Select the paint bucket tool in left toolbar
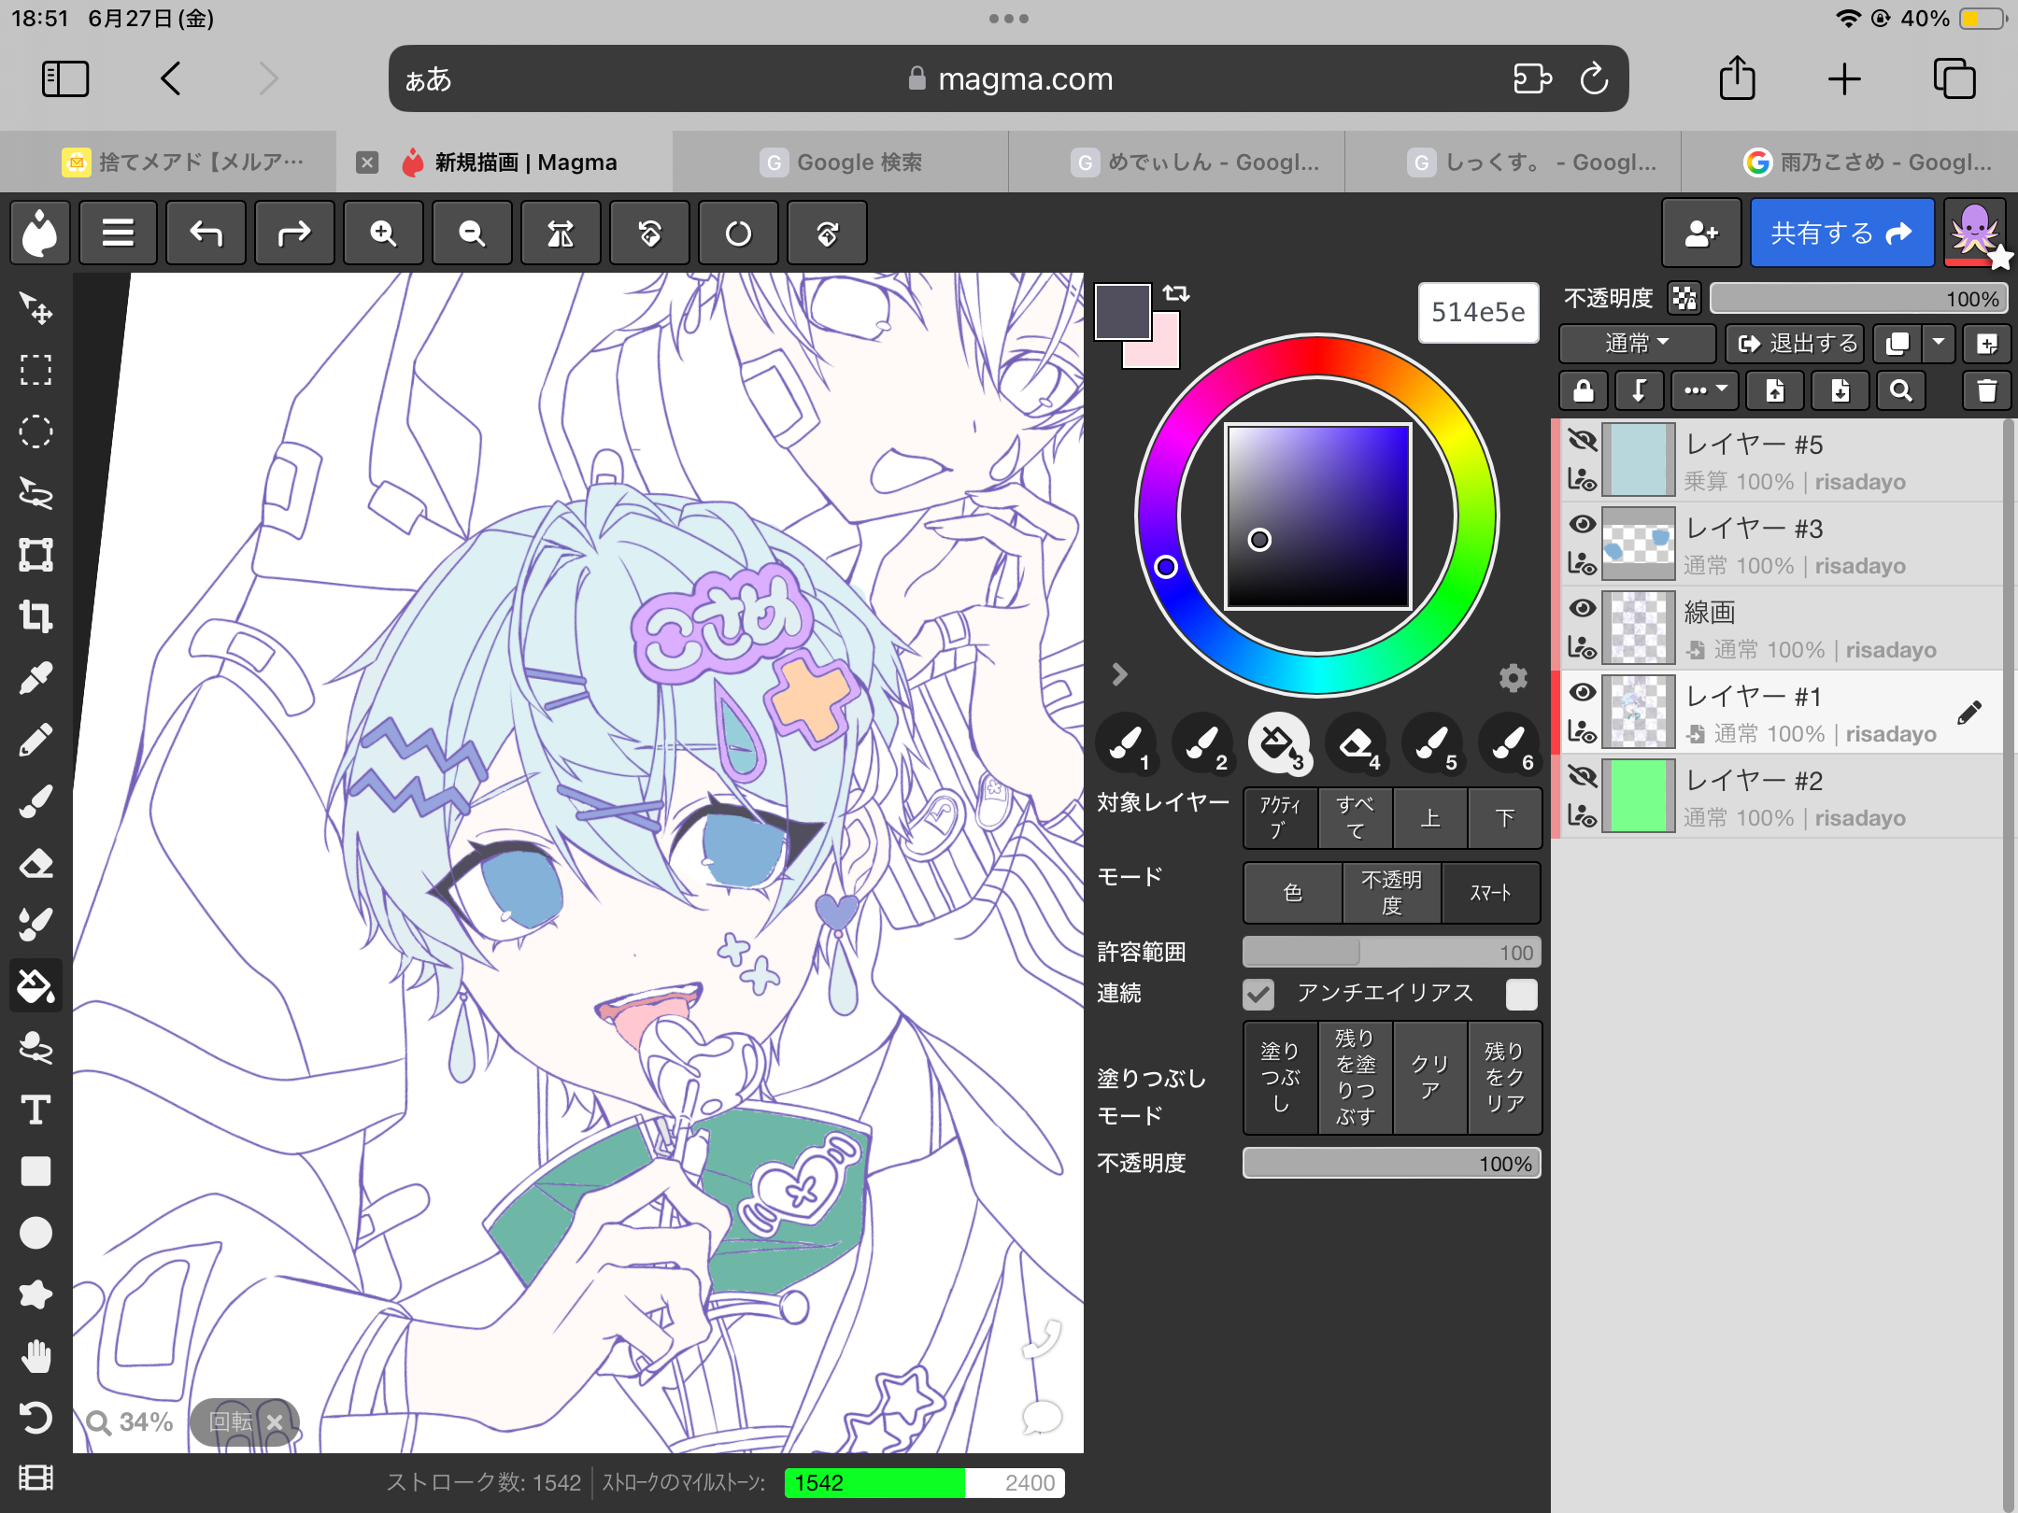This screenshot has width=2018, height=1513. point(36,986)
